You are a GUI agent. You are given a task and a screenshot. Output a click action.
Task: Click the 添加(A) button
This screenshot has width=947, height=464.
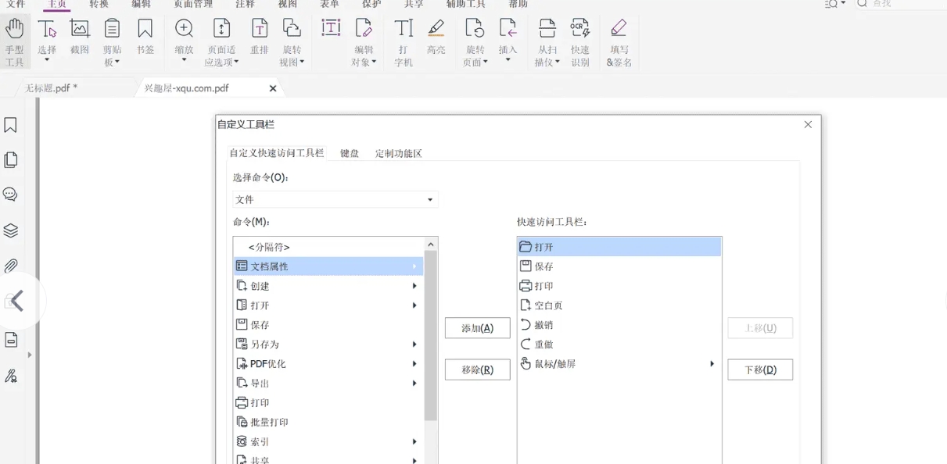477,328
